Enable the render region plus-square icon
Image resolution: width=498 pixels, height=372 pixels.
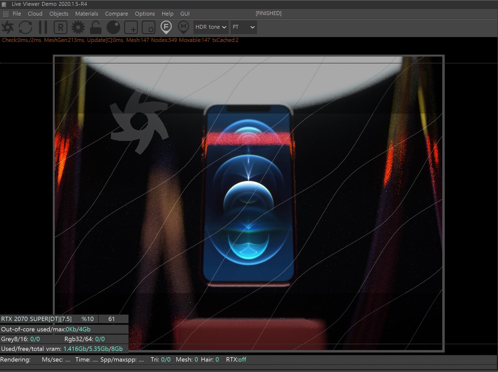point(131,27)
